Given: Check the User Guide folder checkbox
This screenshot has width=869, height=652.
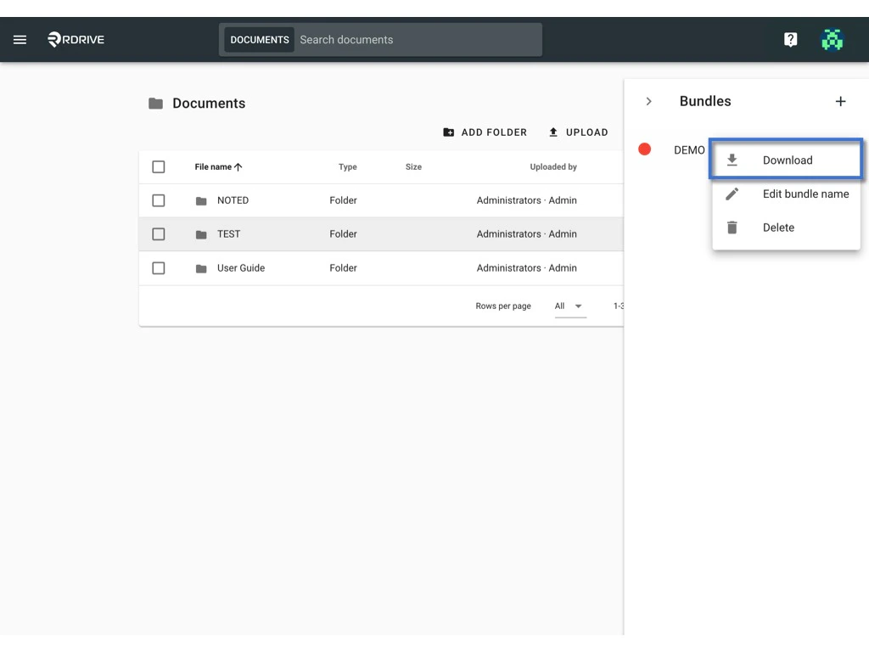Looking at the screenshot, I should click(x=159, y=268).
